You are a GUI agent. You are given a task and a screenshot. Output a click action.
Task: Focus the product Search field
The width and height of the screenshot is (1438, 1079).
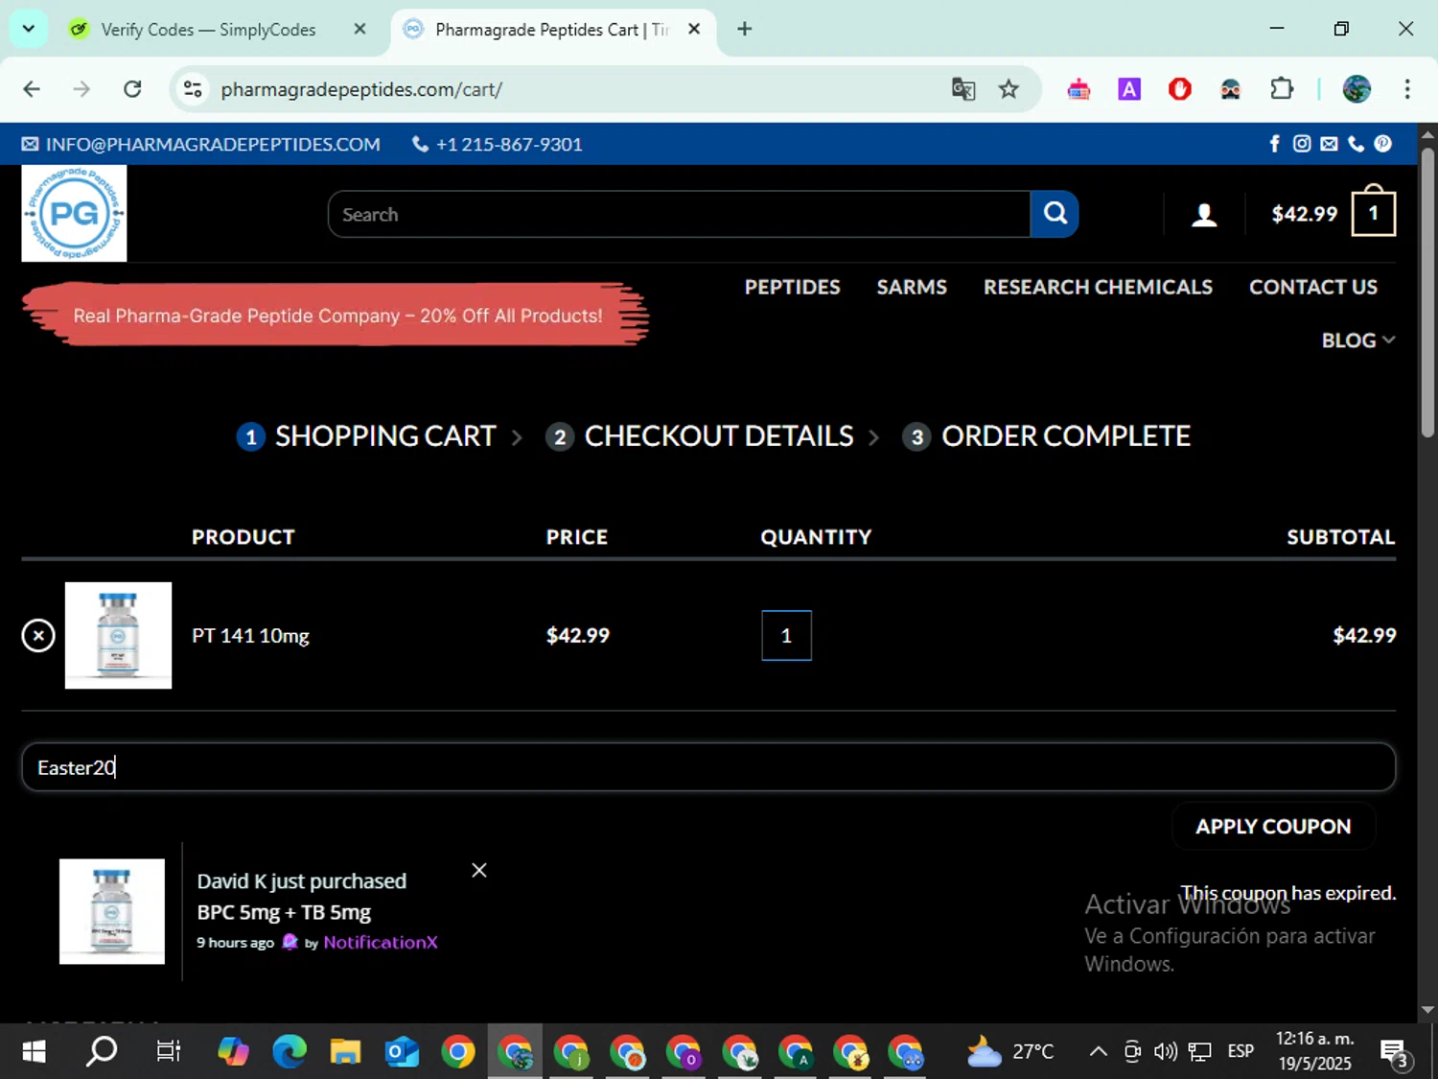679,214
